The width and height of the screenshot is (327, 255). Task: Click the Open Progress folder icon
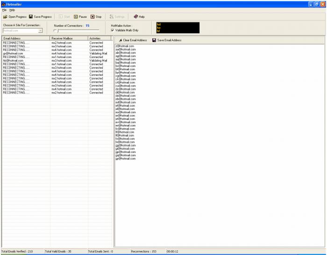[x=5, y=17]
